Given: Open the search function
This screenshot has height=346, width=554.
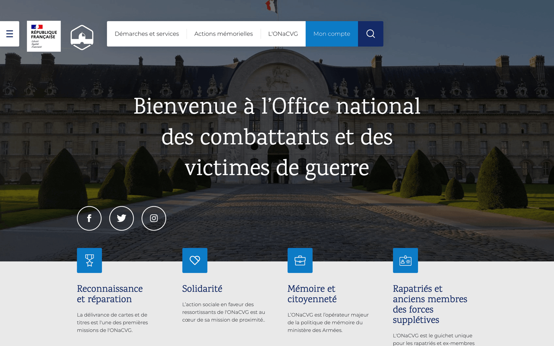Looking at the screenshot, I should click(370, 34).
